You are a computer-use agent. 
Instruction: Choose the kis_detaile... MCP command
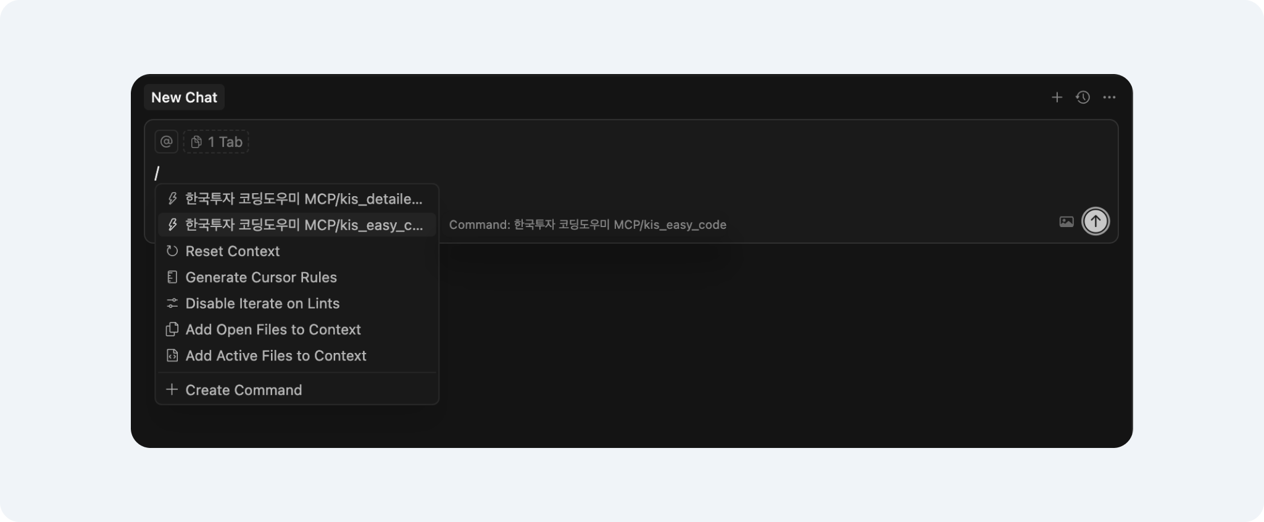(297, 199)
